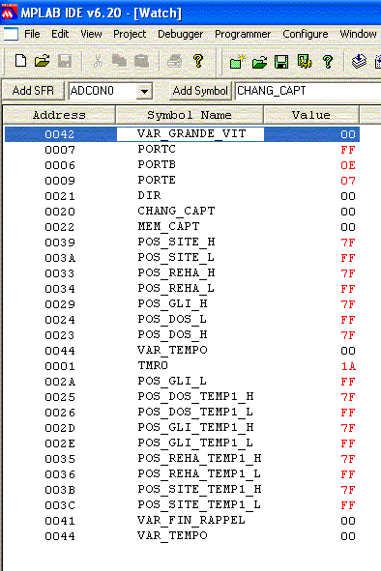Click the Add Symbol button
Screen dimensions: 381x571
pyautogui.click(x=200, y=91)
